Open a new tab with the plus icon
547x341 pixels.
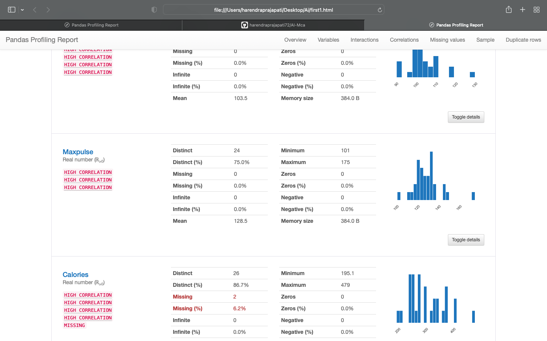(x=522, y=9)
